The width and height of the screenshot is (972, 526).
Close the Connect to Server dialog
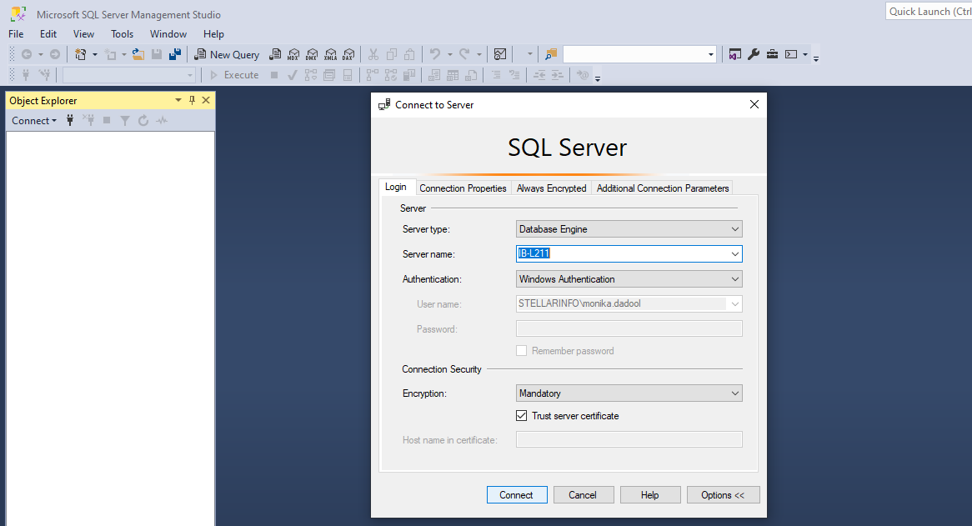pos(754,105)
